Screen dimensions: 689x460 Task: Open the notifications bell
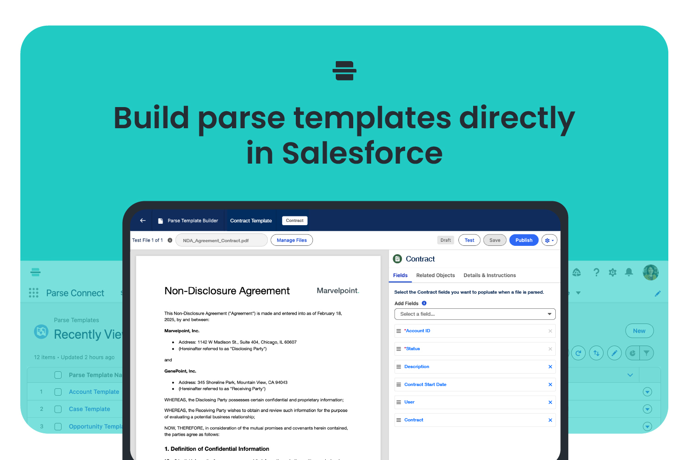point(629,272)
